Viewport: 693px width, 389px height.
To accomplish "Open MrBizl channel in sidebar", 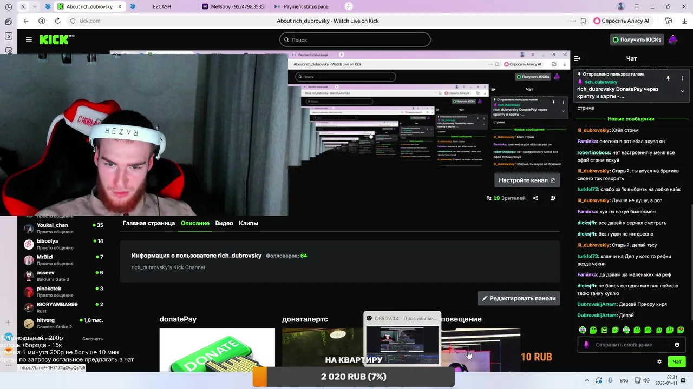I will pyautogui.click(x=63, y=260).
